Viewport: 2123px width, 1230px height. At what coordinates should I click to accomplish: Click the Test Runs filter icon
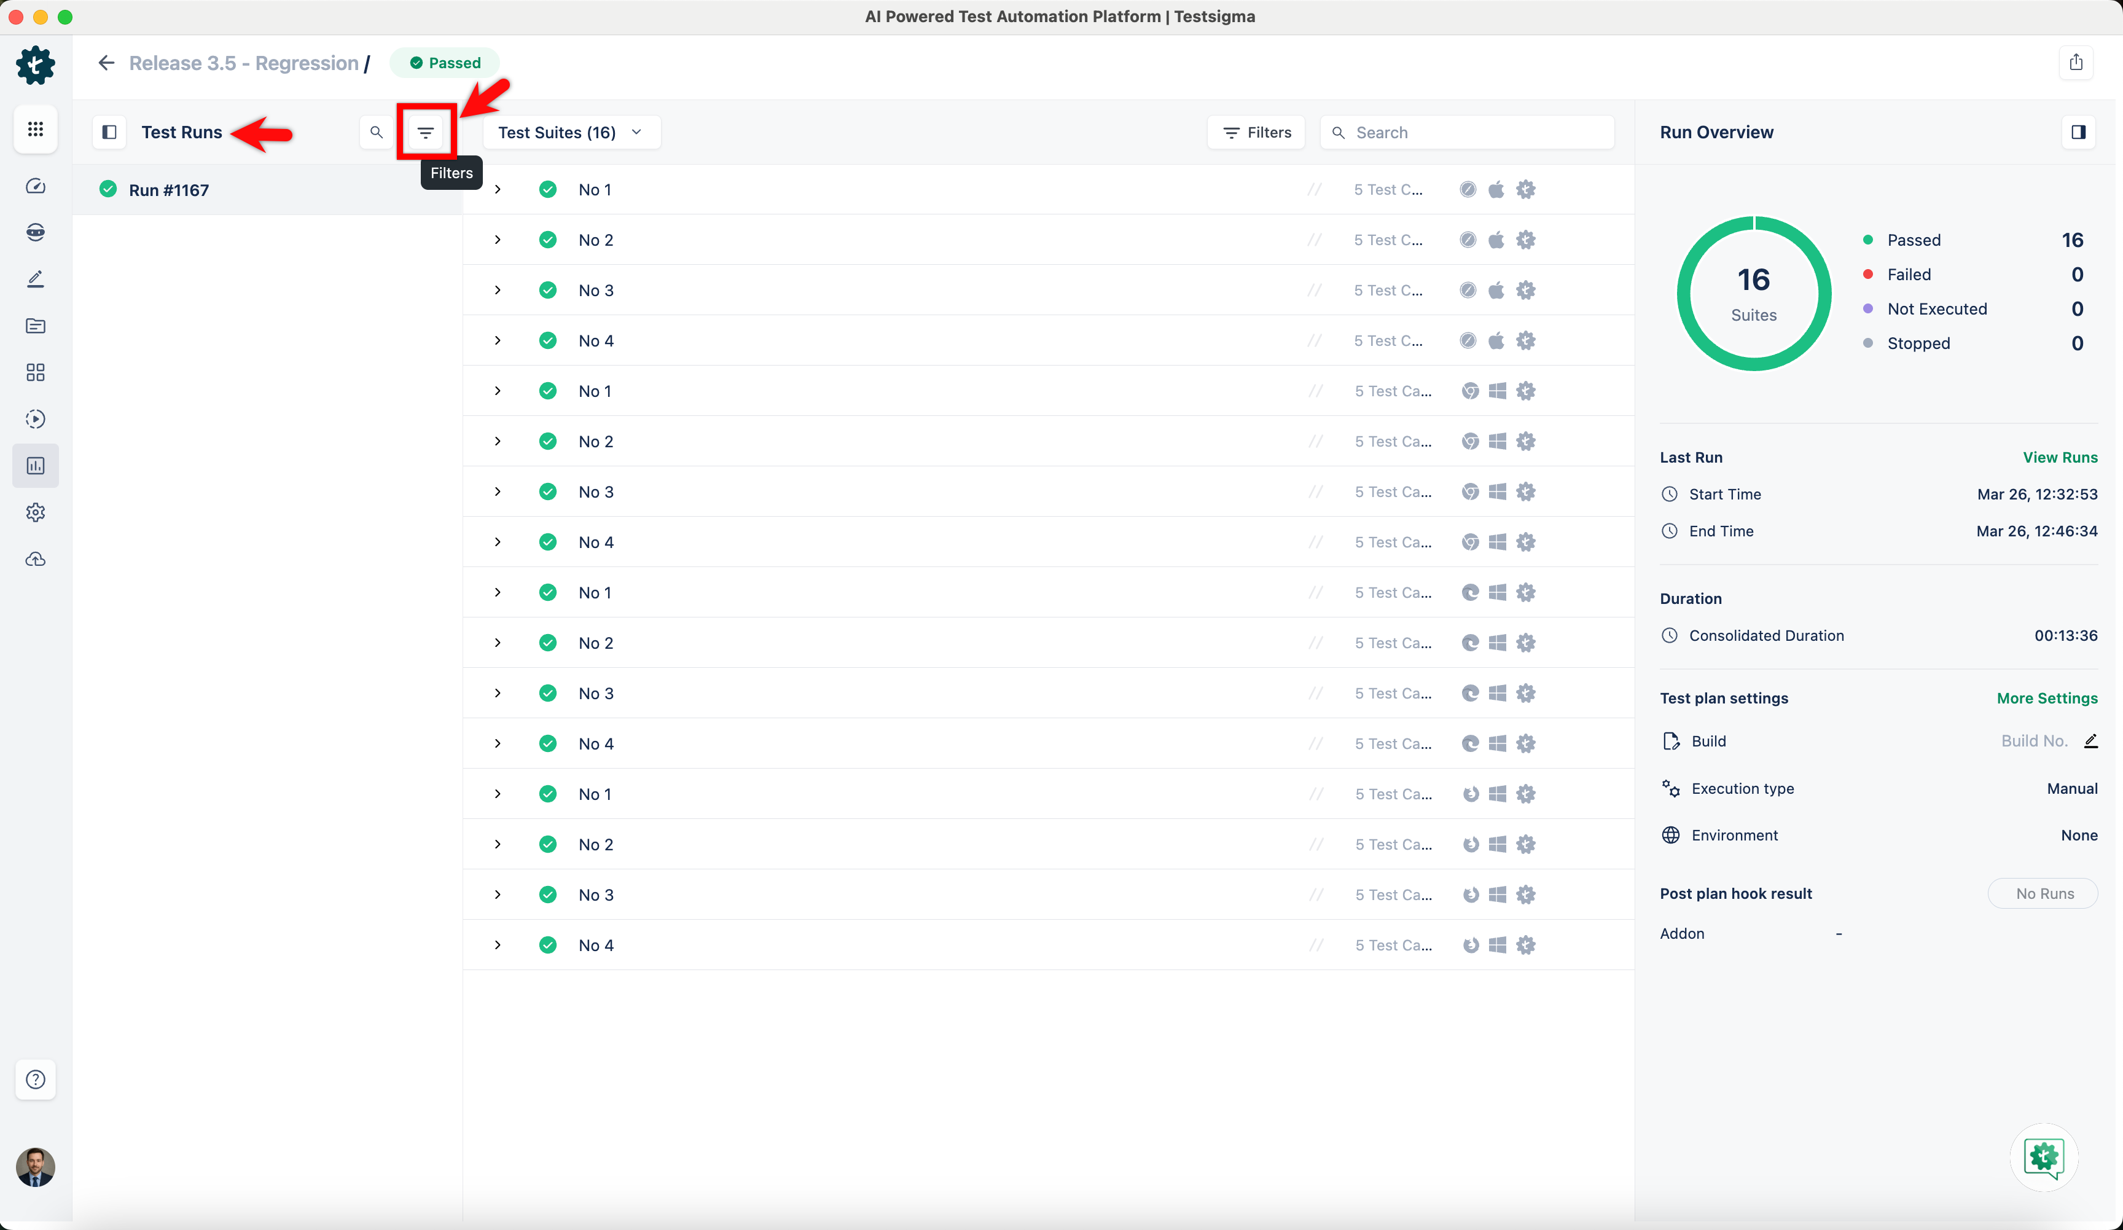(x=426, y=132)
